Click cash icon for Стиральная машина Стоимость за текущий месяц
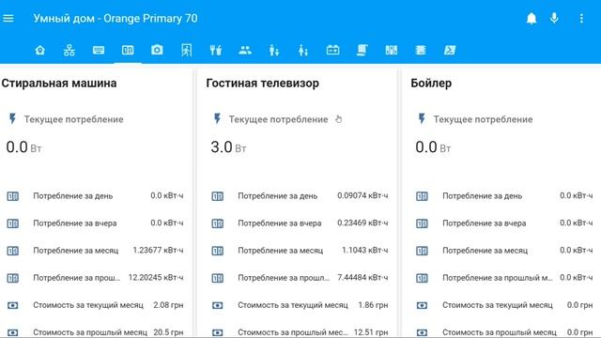Screen dimensions: 601x338 pyautogui.click(x=12, y=305)
